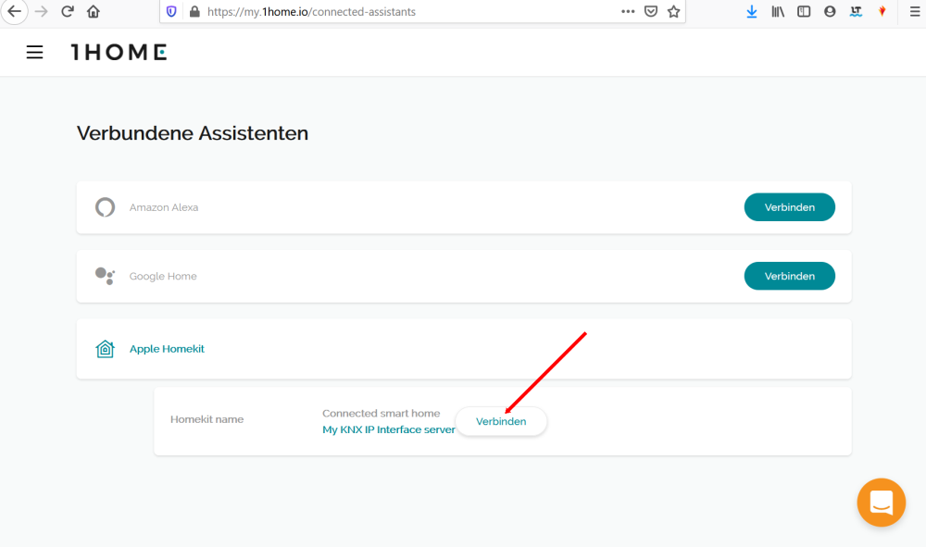The image size is (926, 547).
Task: Go to the browser home page
Action: pos(94,12)
